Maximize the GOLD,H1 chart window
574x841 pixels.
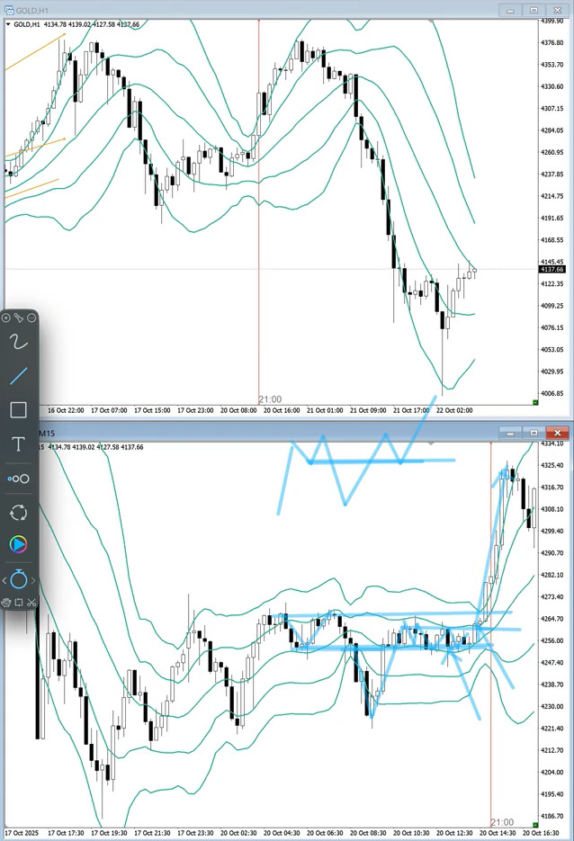point(533,9)
